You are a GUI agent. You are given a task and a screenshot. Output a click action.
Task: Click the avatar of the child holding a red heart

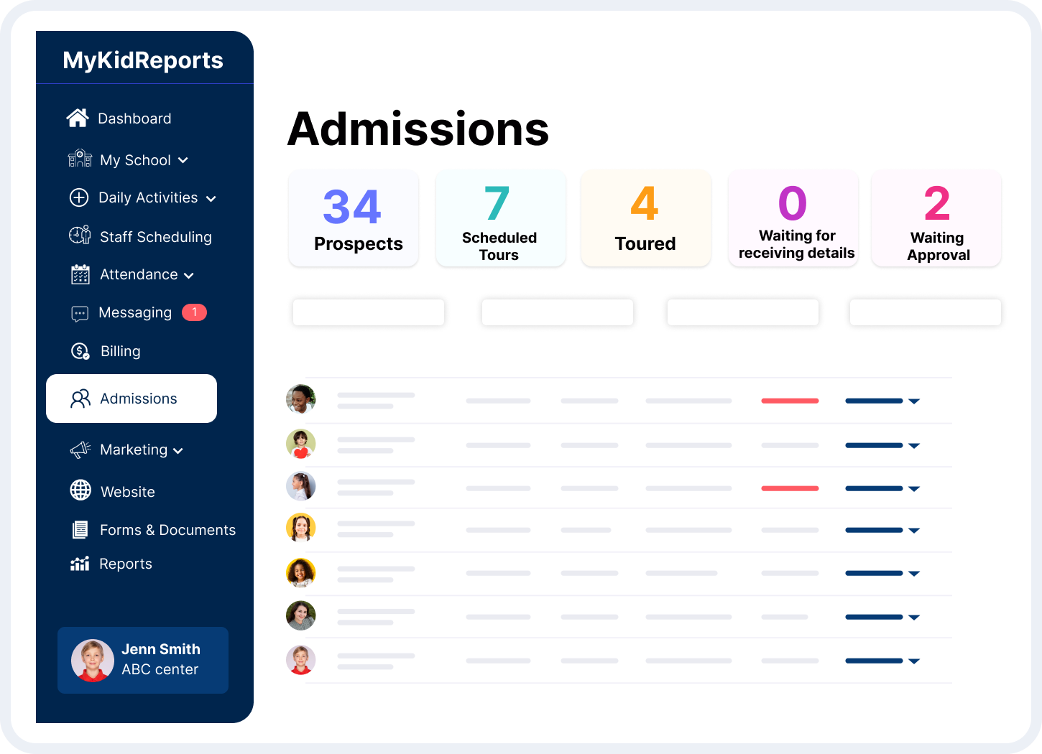point(301,444)
